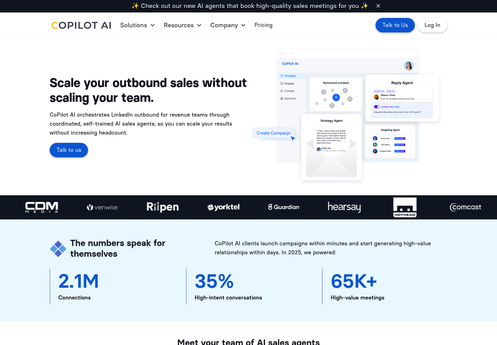Click the hearsay logo
This screenshot has width=497, height=345.
pyautogui.click(x=344, y=207)
